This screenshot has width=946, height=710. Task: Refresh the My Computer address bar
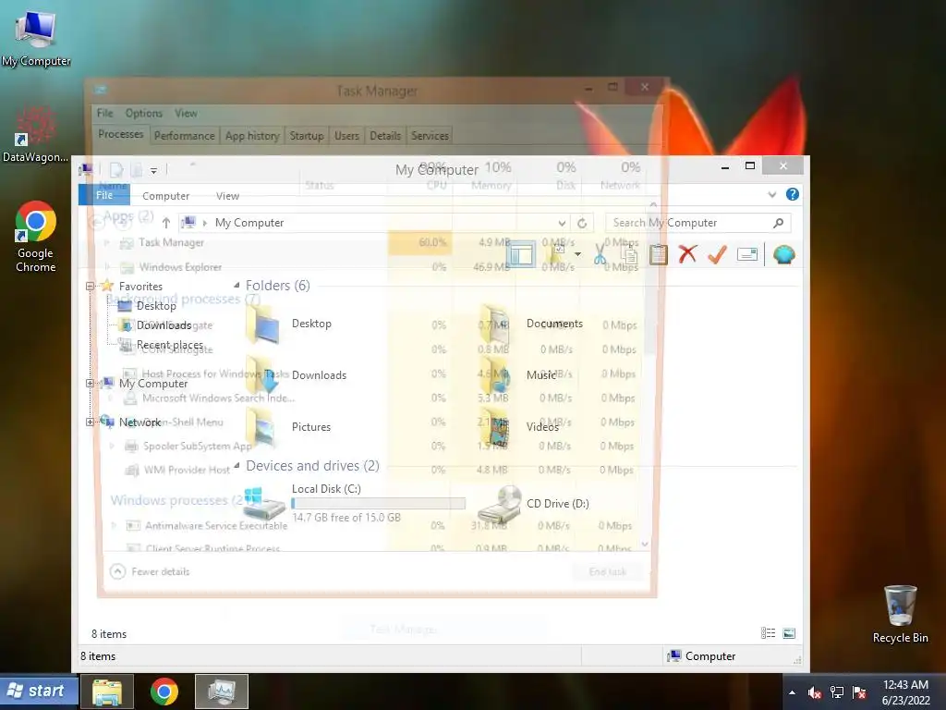coord(582,223)
